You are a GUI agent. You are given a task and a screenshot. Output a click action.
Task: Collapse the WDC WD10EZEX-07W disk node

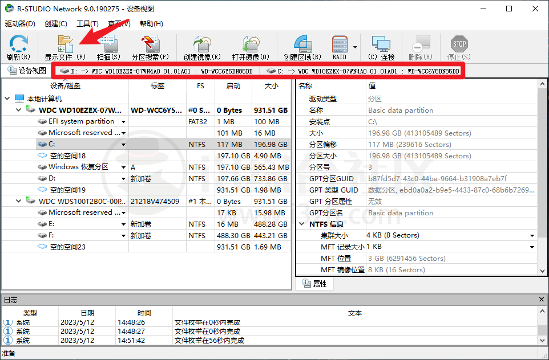click(x=19, y=110)
